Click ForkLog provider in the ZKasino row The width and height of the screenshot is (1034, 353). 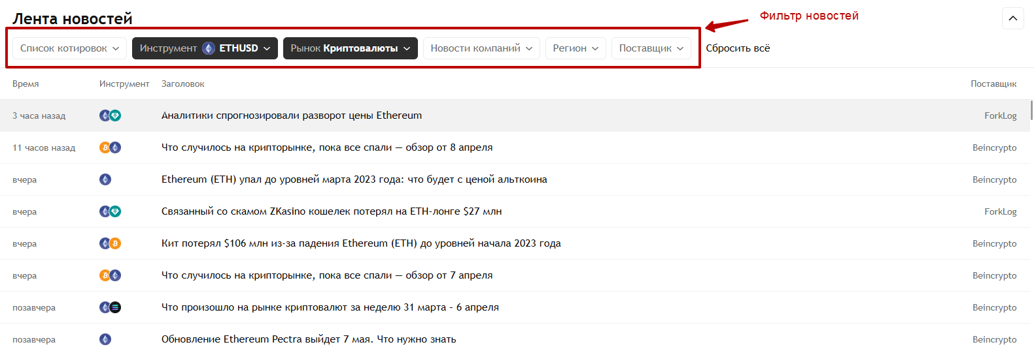[1001, 211]
